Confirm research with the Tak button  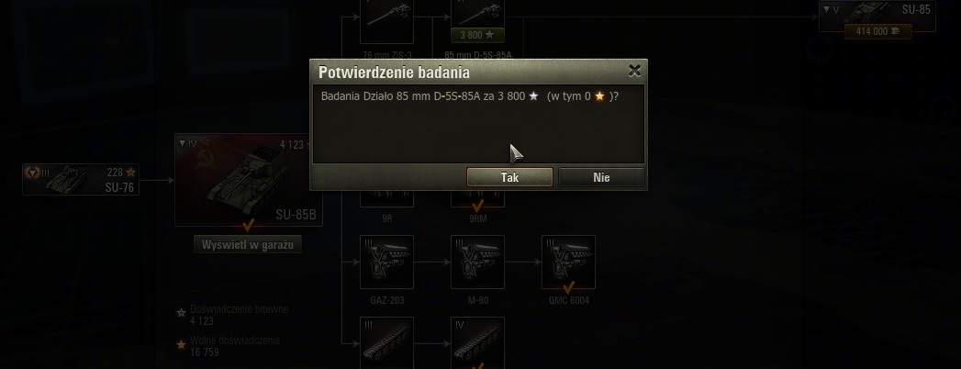tap(509, 177)
